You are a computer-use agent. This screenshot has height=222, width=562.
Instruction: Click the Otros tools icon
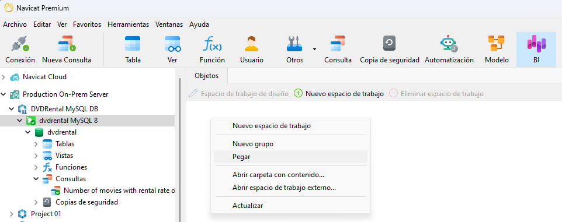[x=294, y=44]
